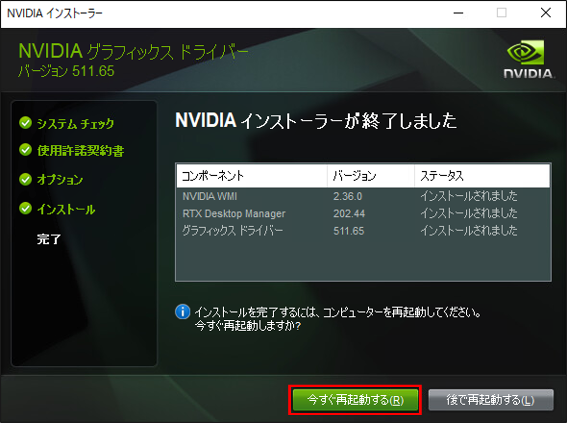Image resolution: width=567 pixels, height=423 pixels.
Task: Click the green check icon next to オプション
Action: click(25, 179)
